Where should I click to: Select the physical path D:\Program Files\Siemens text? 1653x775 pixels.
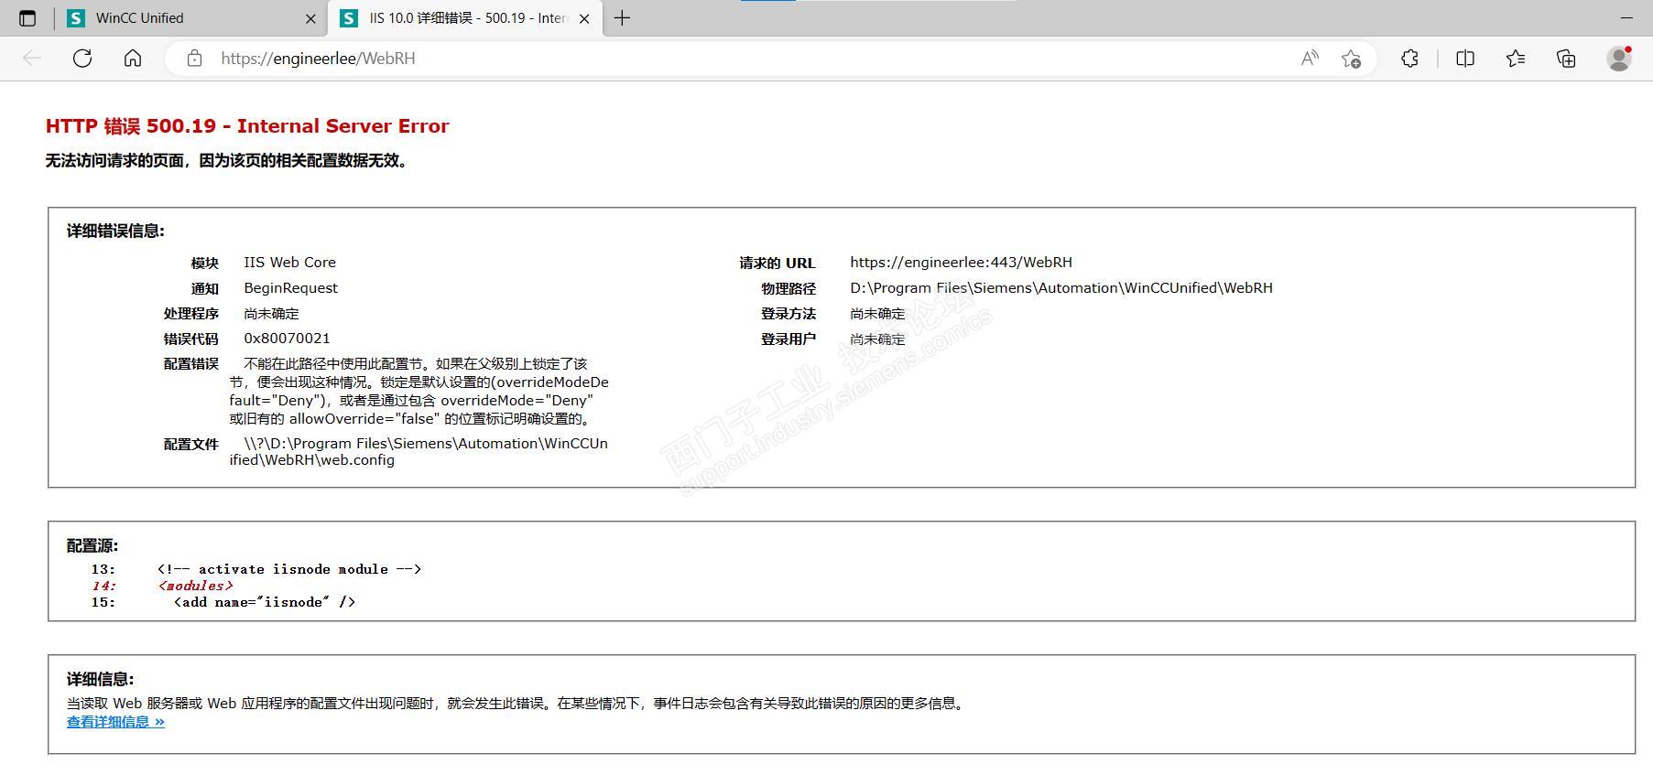[1061, 288]
